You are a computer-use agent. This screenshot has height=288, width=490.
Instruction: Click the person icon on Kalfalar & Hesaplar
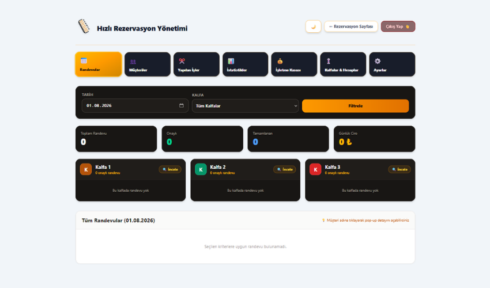(329, 61)
